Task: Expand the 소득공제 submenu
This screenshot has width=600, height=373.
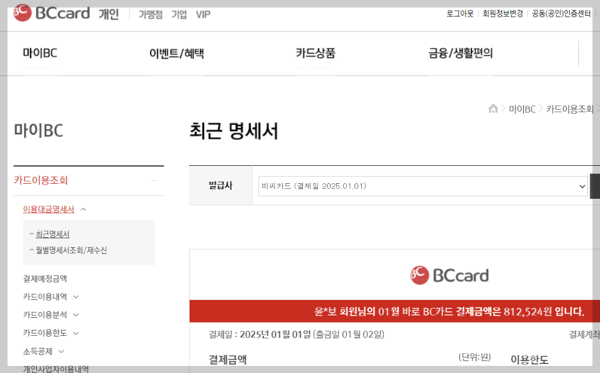Action: (61, 351)
